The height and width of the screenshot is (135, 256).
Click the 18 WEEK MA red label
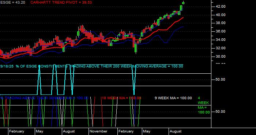pyautogui.click(x=121, y=98)
